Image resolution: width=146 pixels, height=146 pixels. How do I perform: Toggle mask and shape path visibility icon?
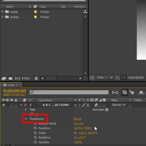[123, 78]
